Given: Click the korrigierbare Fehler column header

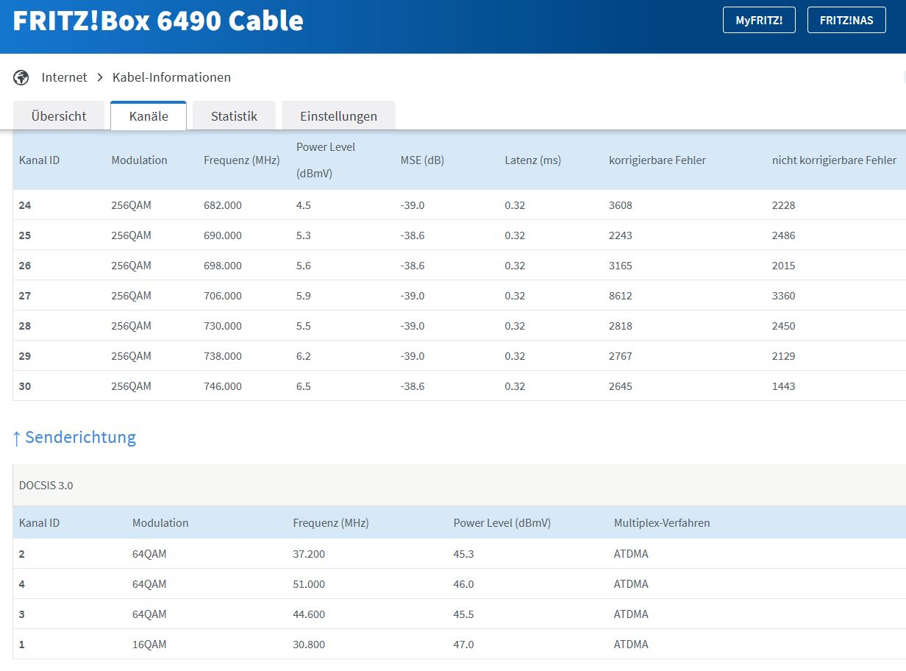Looking at the screenshot, I should click(657, 160).
